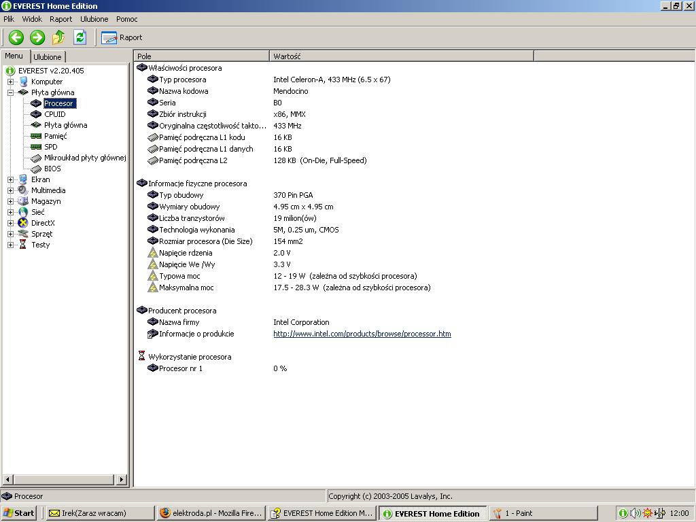Viewport: 696px width, 522px height.
Task: Switch to elektroda.pl Mozilla Firefox taskbar window
Action: coord(211,513)
